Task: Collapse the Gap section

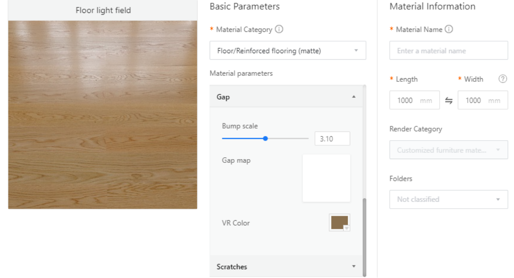Action: tap(353, 97)
